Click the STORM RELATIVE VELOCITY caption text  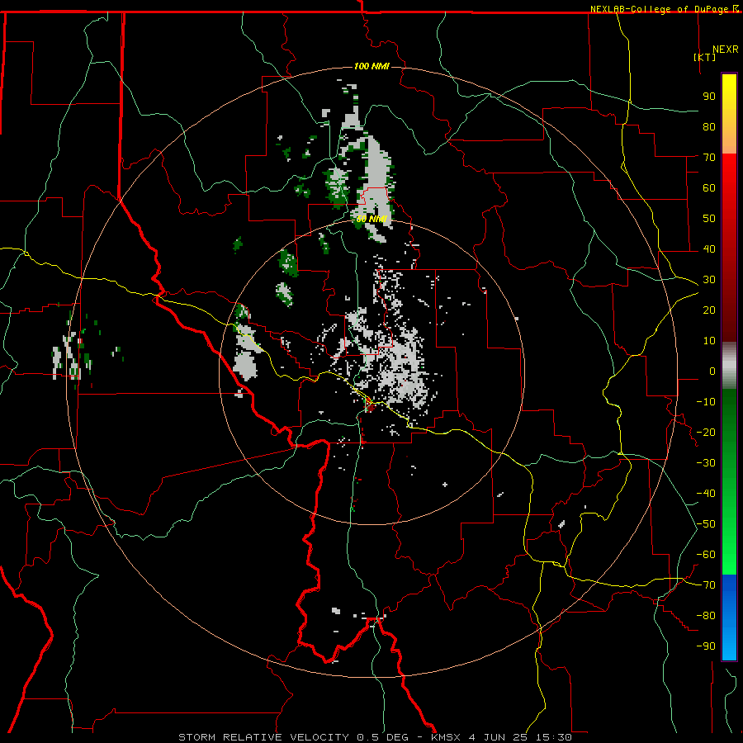tap(263, 737)
